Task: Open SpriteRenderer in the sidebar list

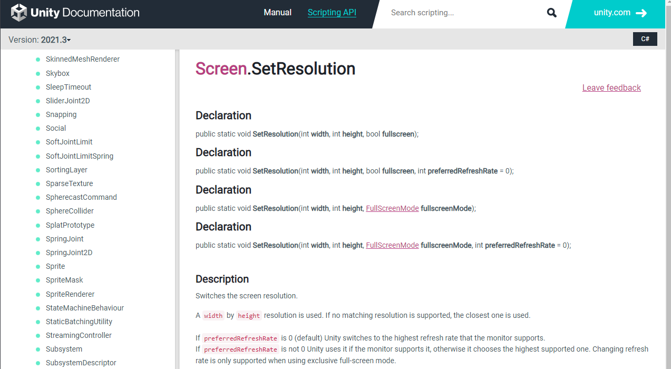Action: click(x=70, y=294)
